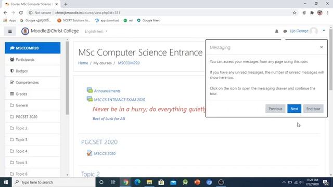The width and height of the screenshot is (333, 187).
Task: Open Participants in the sidebar
Action: (32, 60)
